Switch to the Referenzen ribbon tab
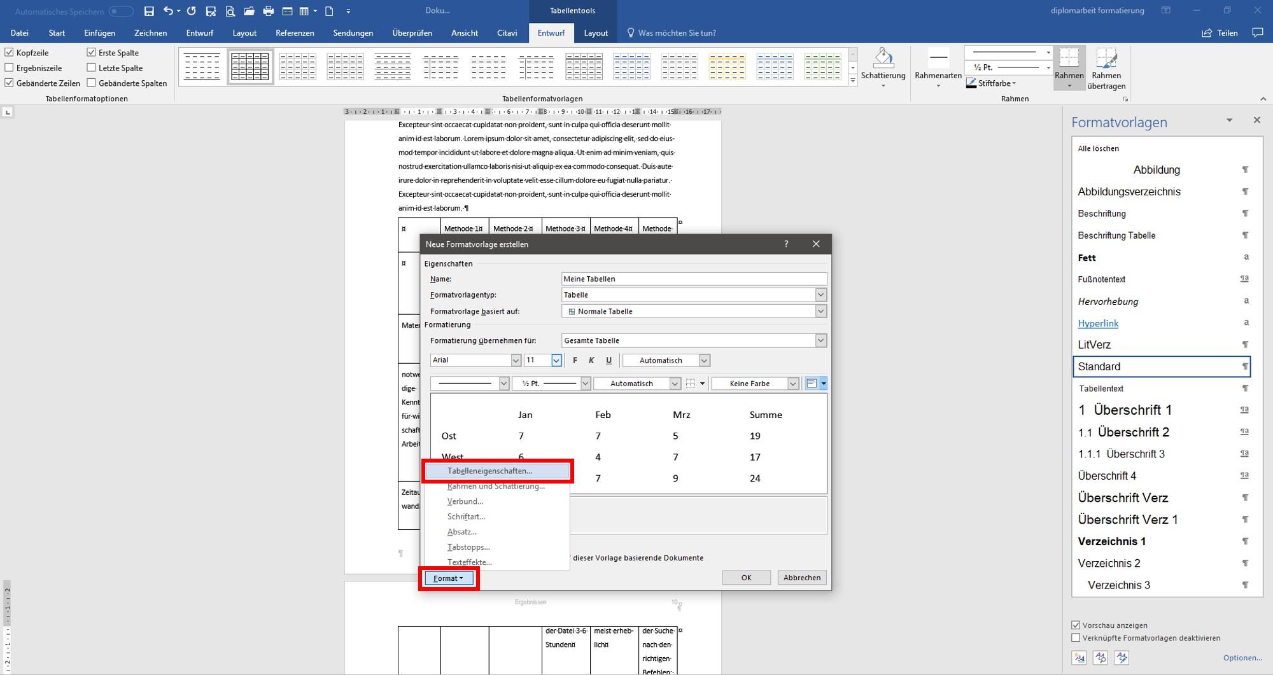1273x675 pixels. 295,32
